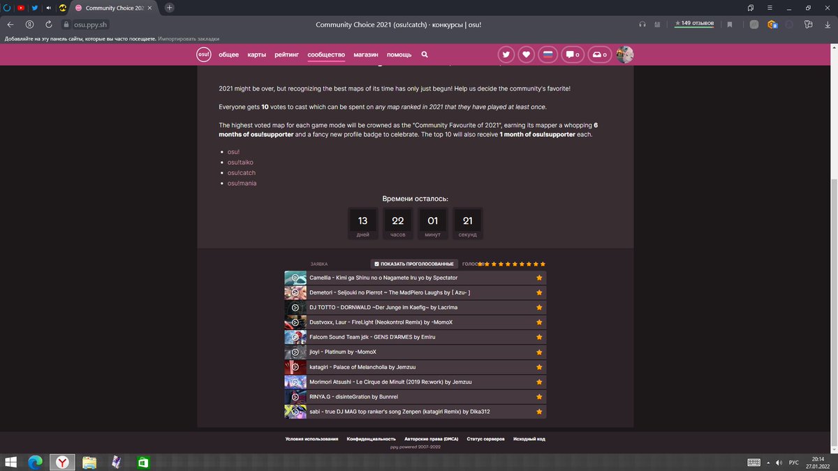This screenshot has width=838, height=471.
Task: Toggle vote star for Demetori entry
Action: pyautogui.click(x=539, y=292)
